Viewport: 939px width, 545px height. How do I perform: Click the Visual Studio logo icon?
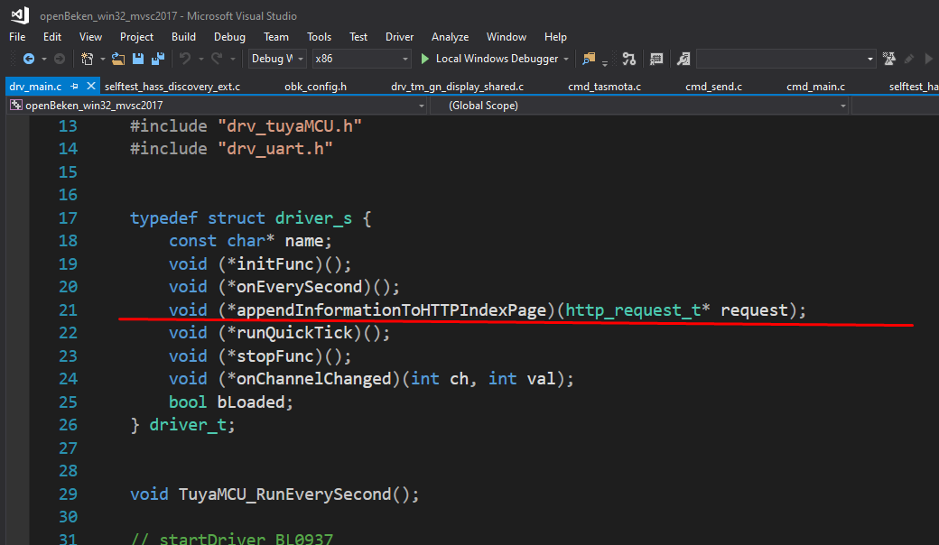pos(20,15)
